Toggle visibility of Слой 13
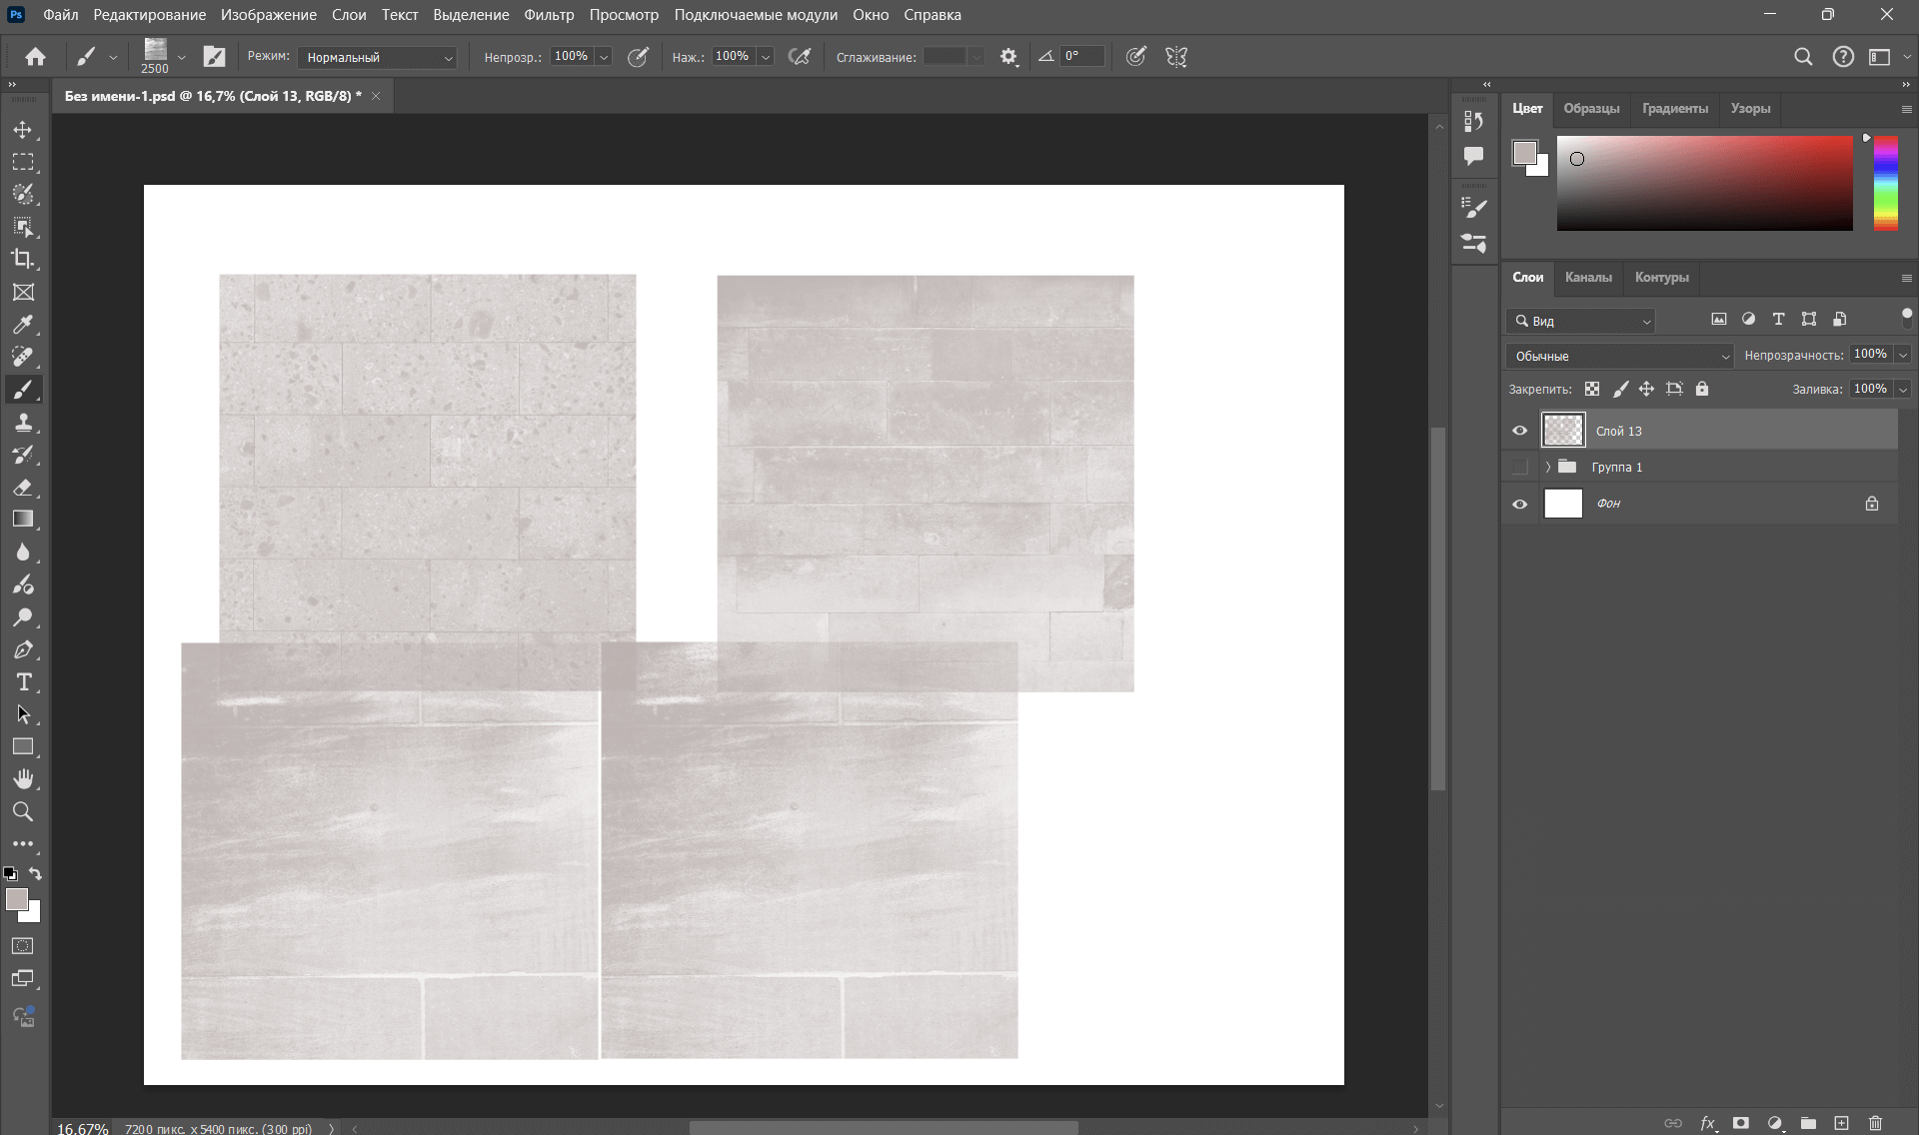Screen dimensions: 1919x1135 (1519, 430)
